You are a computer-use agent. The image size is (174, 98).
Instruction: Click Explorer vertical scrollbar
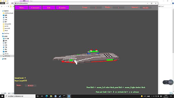tap(173, 31)
